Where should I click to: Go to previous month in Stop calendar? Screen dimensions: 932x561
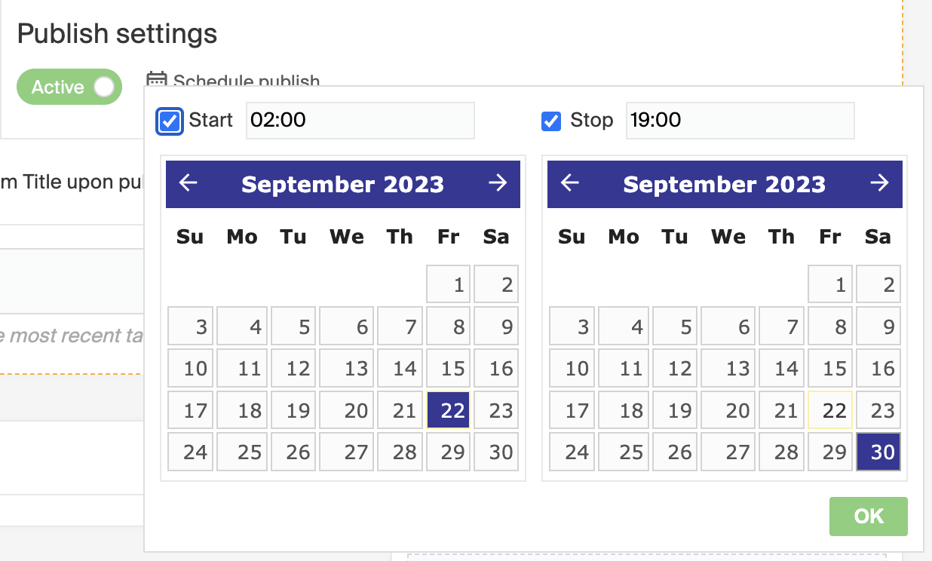570,183
